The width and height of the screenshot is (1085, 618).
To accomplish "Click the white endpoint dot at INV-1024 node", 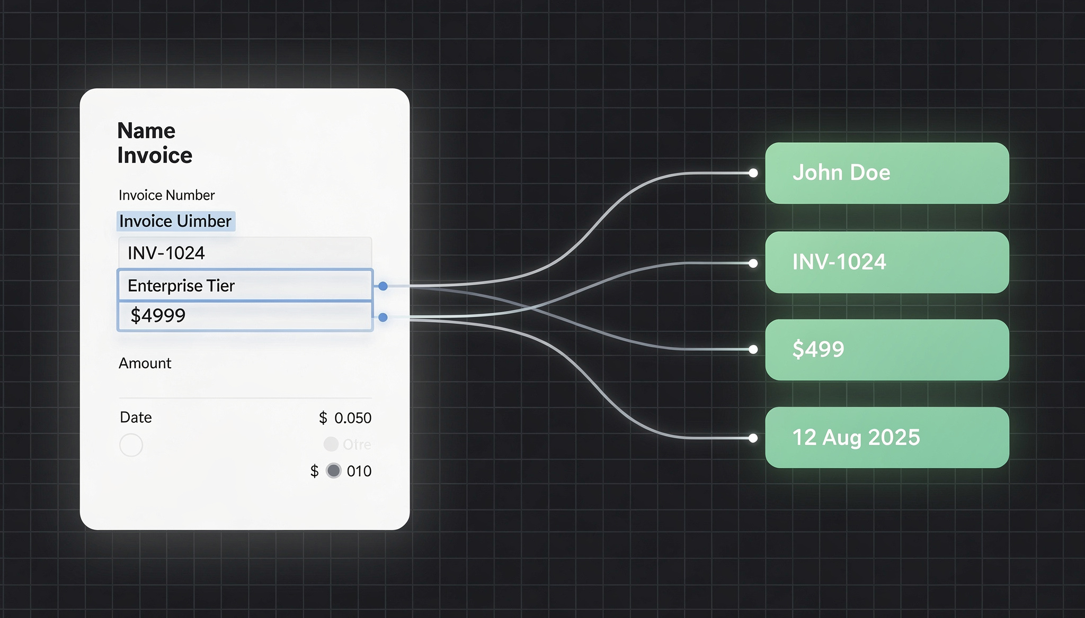I will [x=753, y=263].
